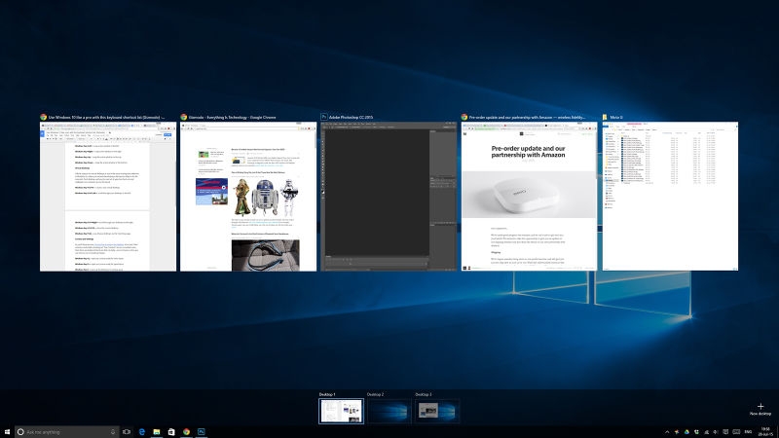Launch Microsoft Edge from the taskbar

coord(142,430)
